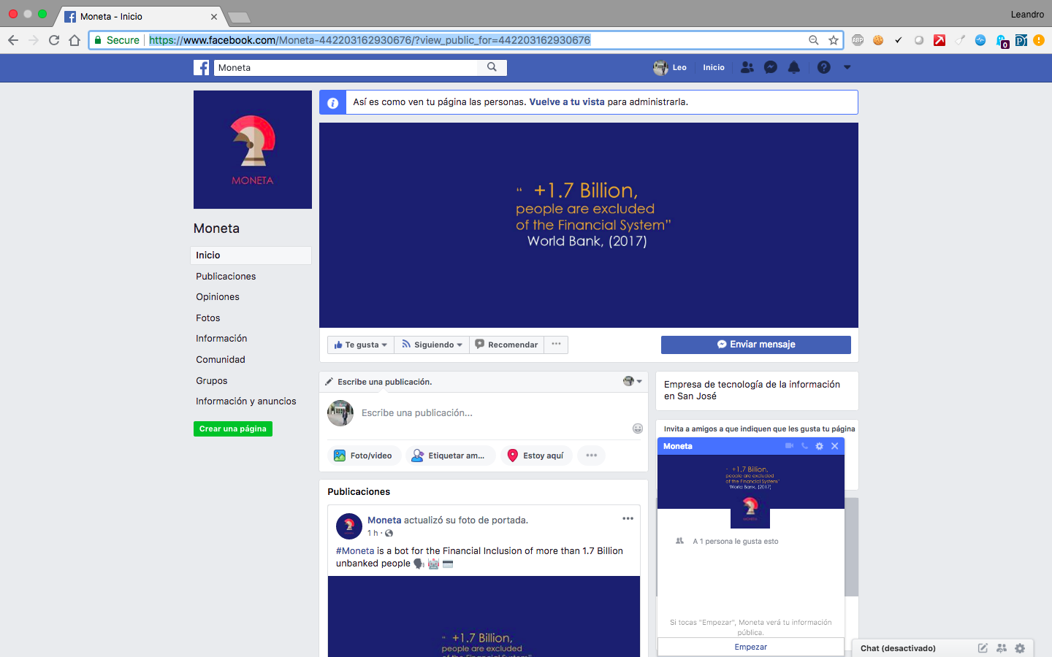Click Inicio in top navigation bar
This screenshot has width=1052, height=657.
[x=714, y=67]
